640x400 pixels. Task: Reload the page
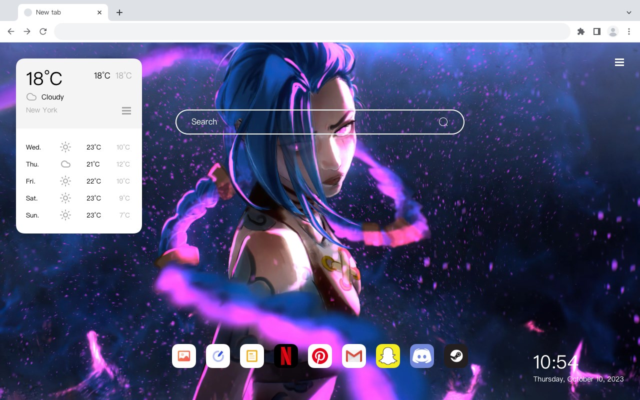(43, 31)
